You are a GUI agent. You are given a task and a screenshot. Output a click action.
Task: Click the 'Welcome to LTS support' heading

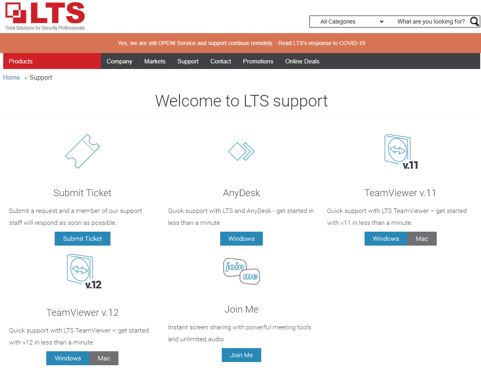(x=241, y=100)
